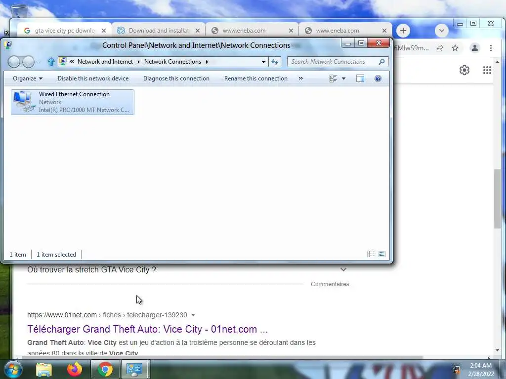The width and height of the screenshot is (506, 379).
Task: Click the Chrome vertical scrollbar thumb
Action: [x=497, y=199]
